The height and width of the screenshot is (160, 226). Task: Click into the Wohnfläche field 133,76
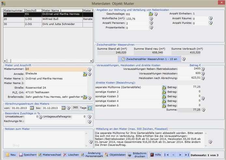(137, 19)
